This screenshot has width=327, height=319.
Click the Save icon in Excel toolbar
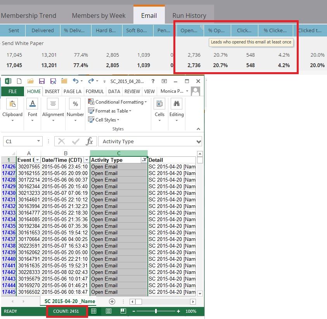click(42, 81)
